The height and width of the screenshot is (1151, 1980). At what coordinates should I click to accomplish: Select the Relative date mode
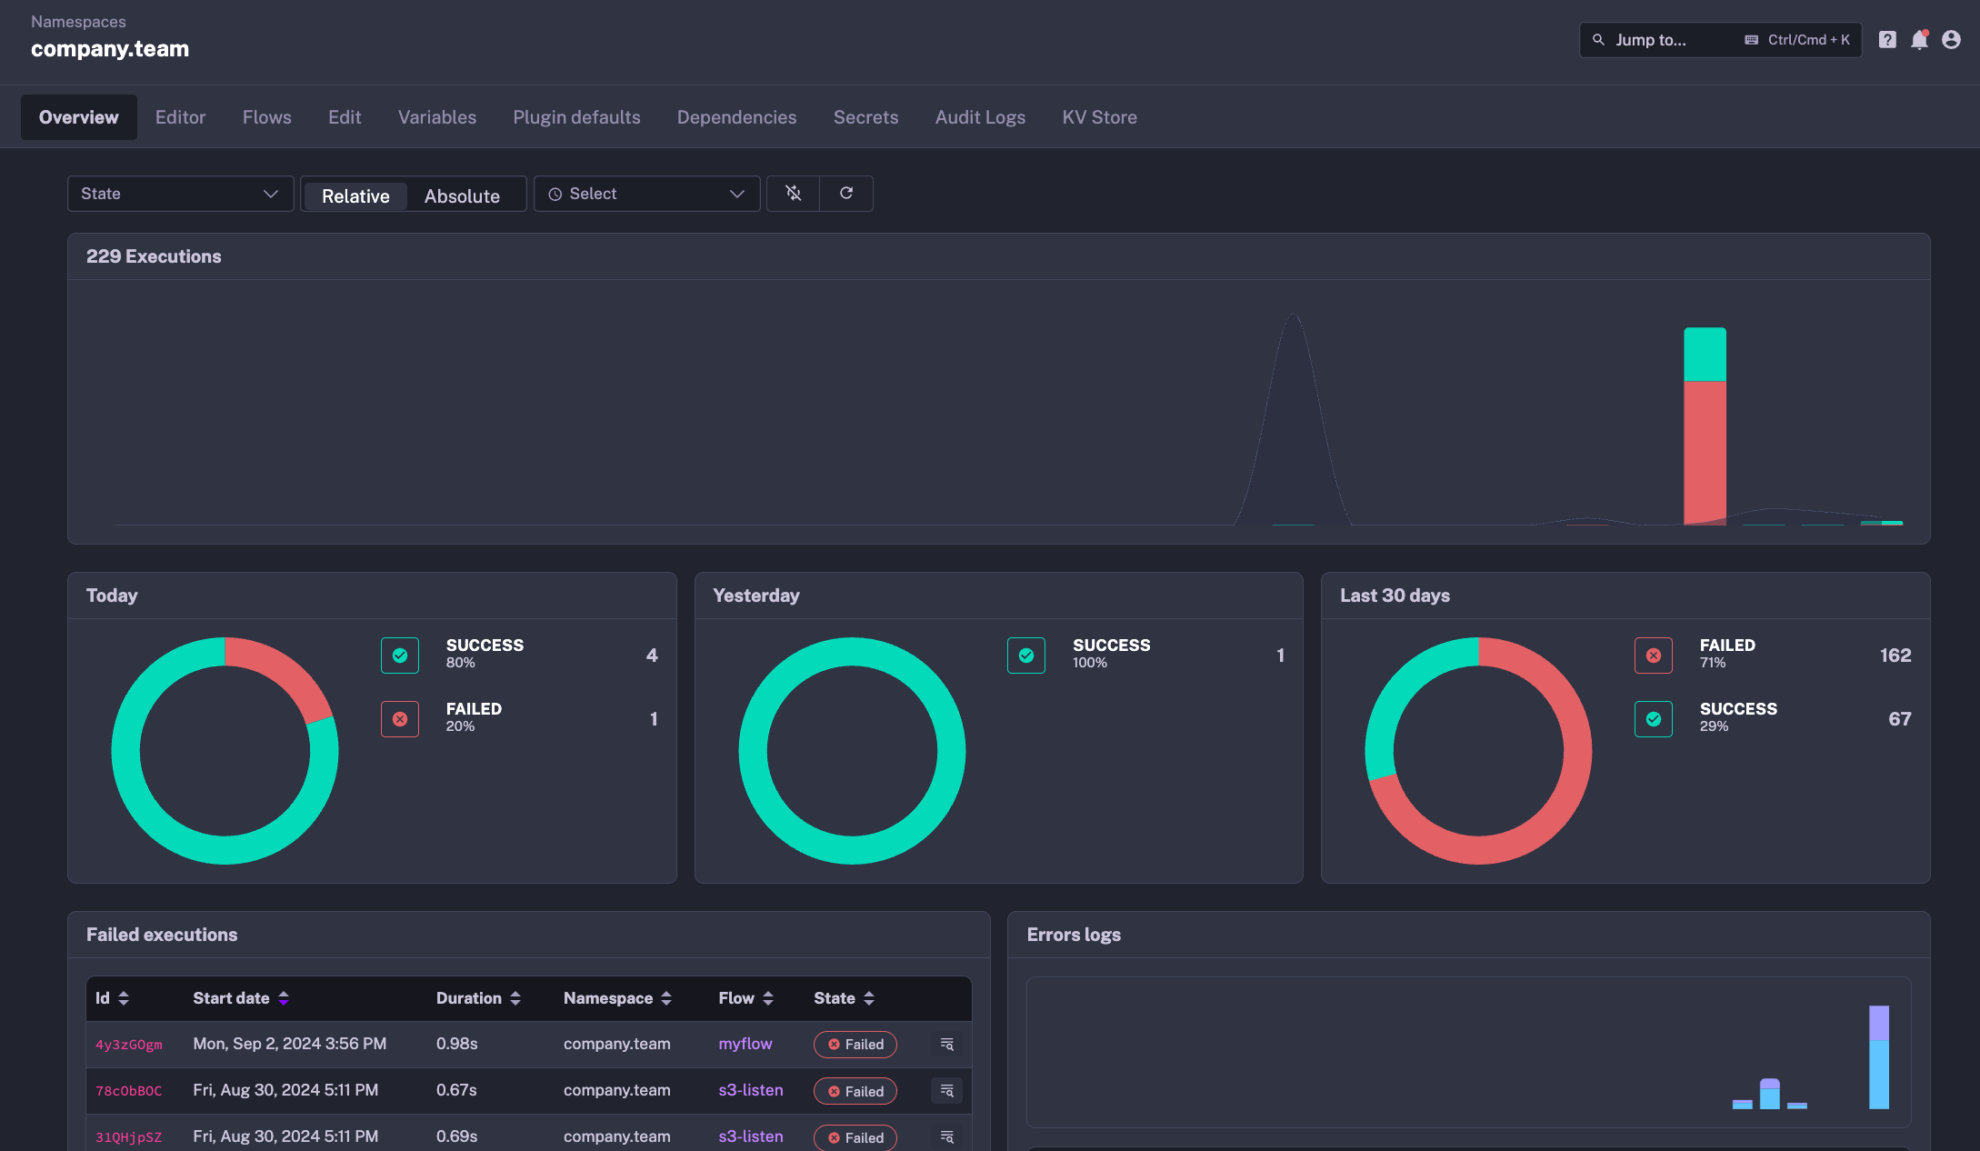point(355,196)
